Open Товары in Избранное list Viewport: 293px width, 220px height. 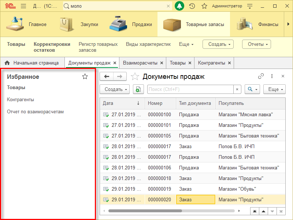pos(16,87)
